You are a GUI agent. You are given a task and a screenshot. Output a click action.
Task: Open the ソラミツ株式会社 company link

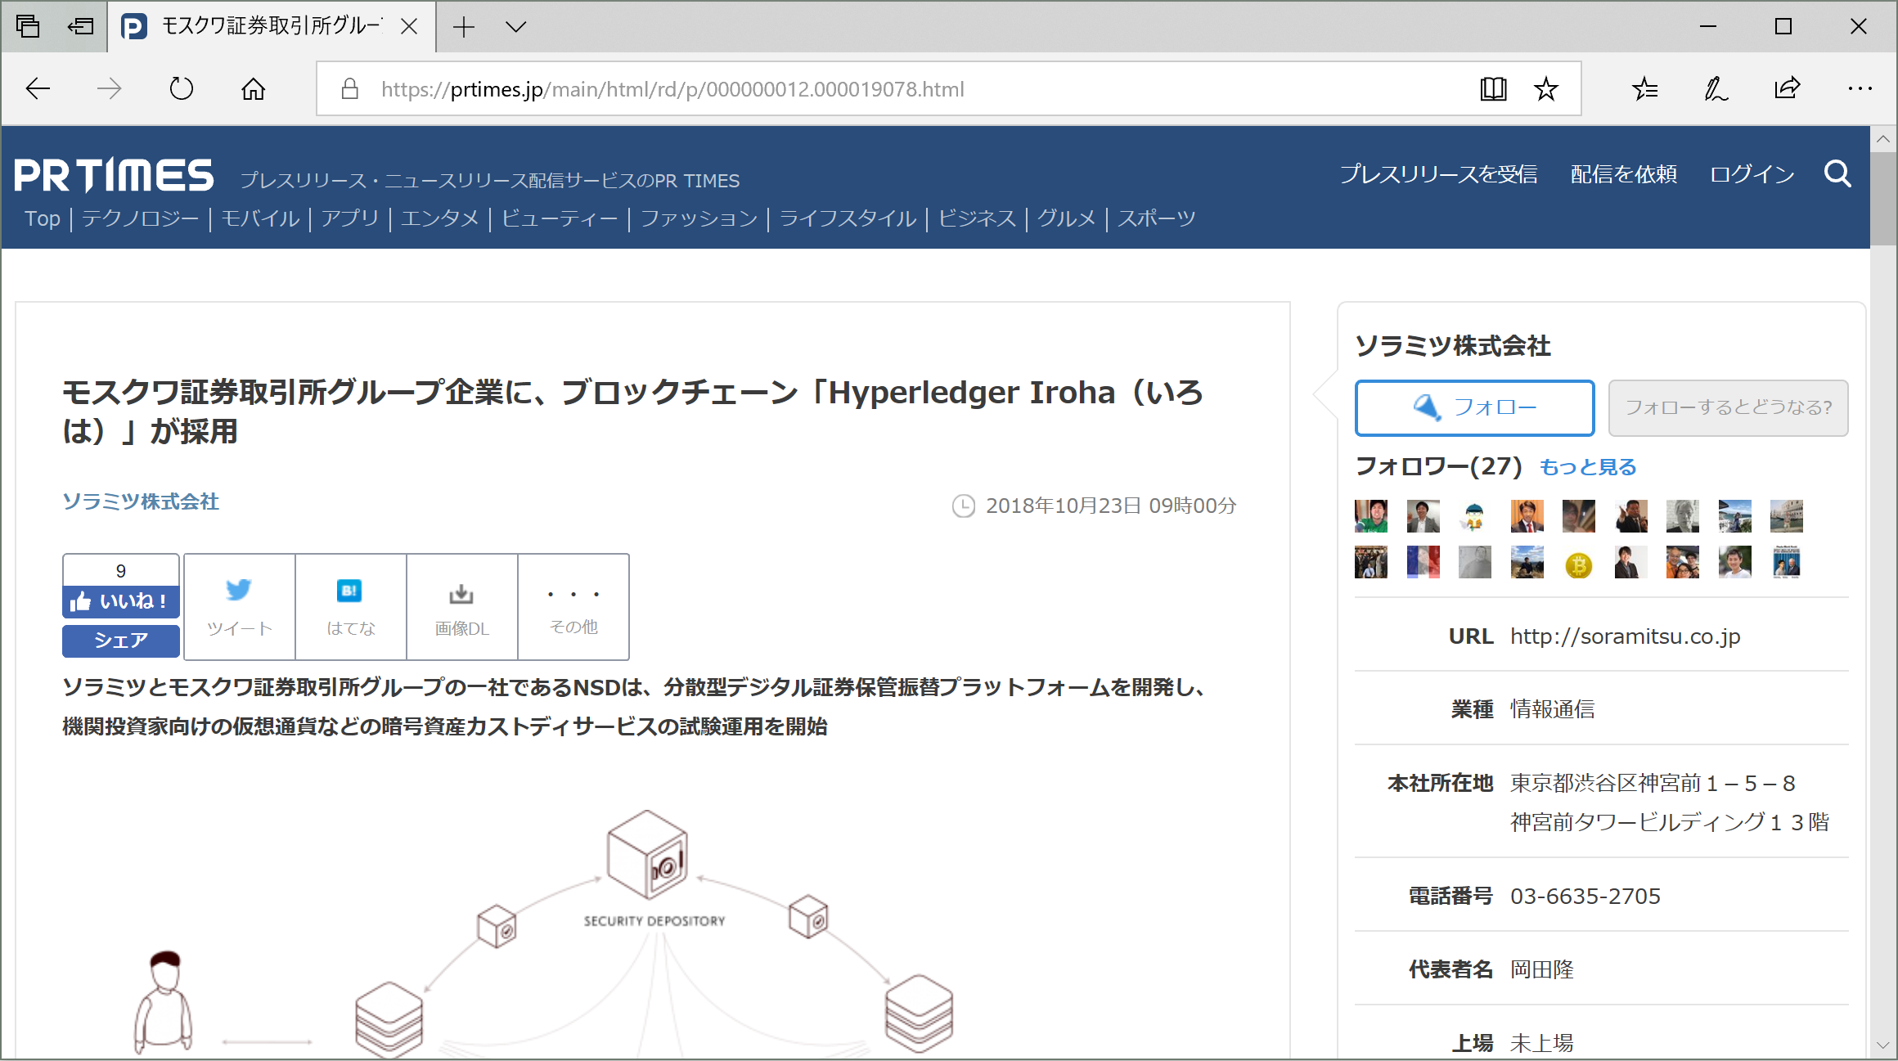pyautogui.click(x=140, y=502)
